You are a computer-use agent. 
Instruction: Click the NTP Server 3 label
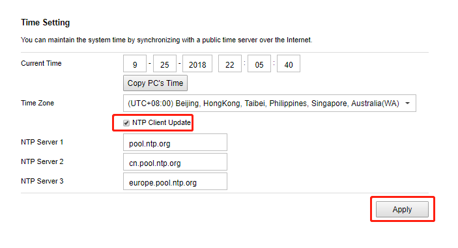coord(42,181)
